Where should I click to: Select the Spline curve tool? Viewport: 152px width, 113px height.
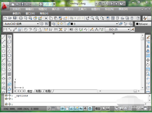pos(4,74)
